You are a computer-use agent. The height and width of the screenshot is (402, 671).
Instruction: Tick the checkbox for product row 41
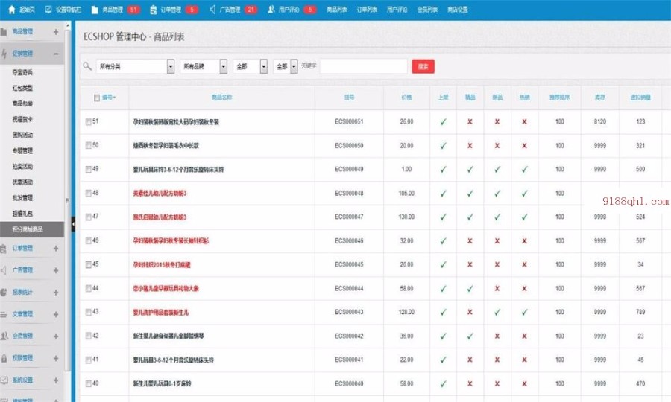tap(88, 360)
